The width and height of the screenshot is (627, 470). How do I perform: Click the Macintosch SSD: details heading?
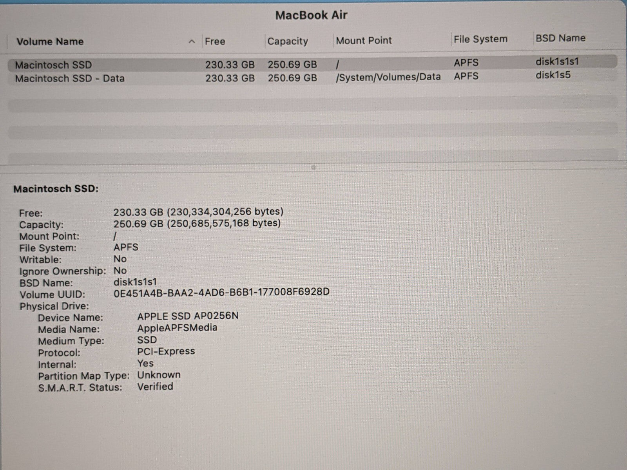coord(56,189)
